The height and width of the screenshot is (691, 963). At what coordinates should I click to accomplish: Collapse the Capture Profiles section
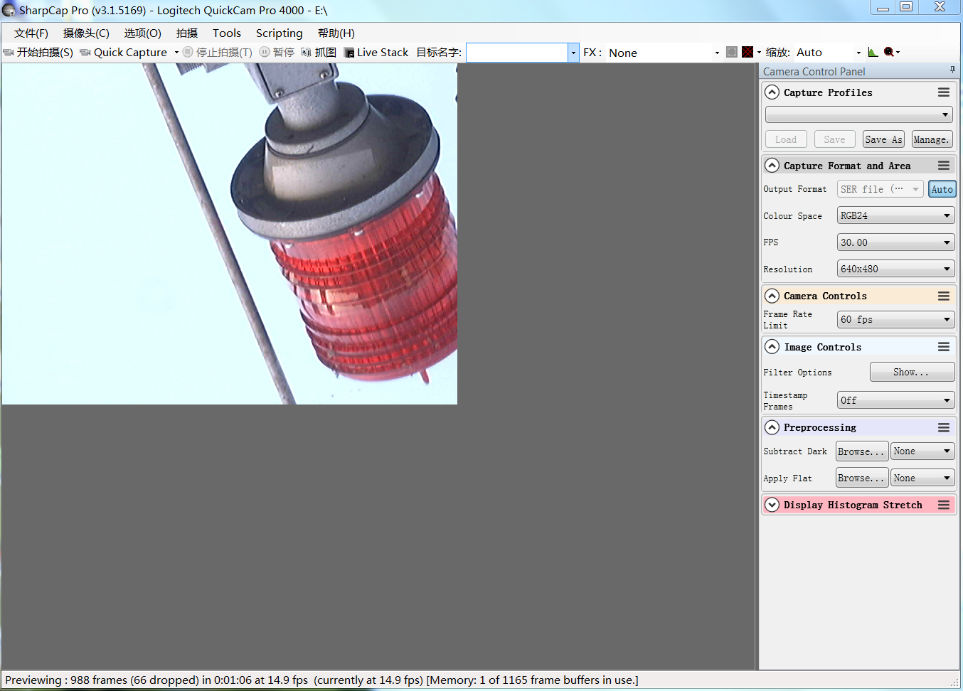pos(772,92)
